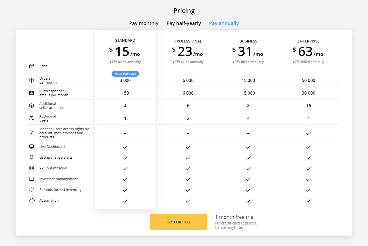The image size is (368, 246).
Task: Click the Standard plan Refunds for lost inventory checkmark
Action: coord(125,190)
